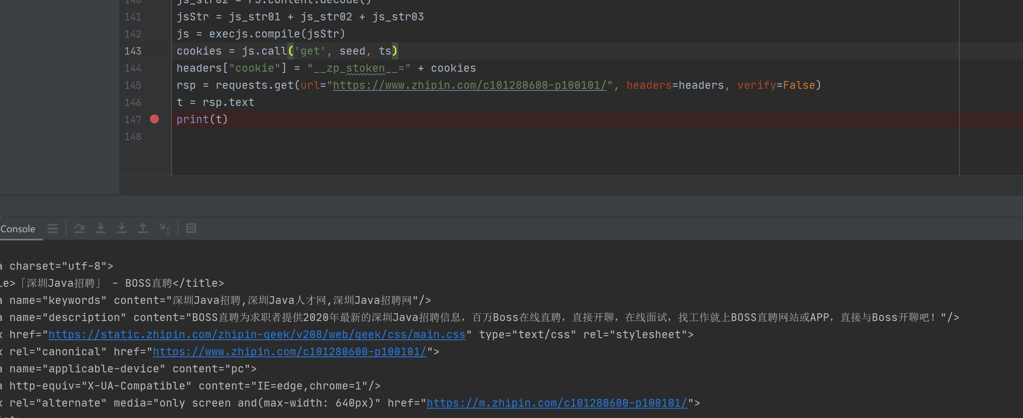The width and height of the screenshot is (1023, 418).
Task: Click the X-UA-Compatible console line
Action: coord(190,386)
